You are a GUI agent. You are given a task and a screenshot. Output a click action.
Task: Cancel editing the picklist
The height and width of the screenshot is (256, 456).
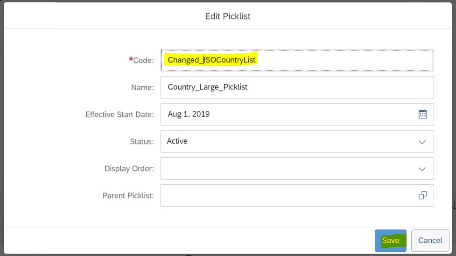pos(430,241)
